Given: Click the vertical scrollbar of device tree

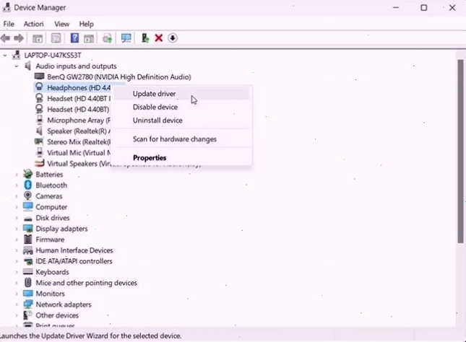Looking at the screenshot, I should [460, 152].
